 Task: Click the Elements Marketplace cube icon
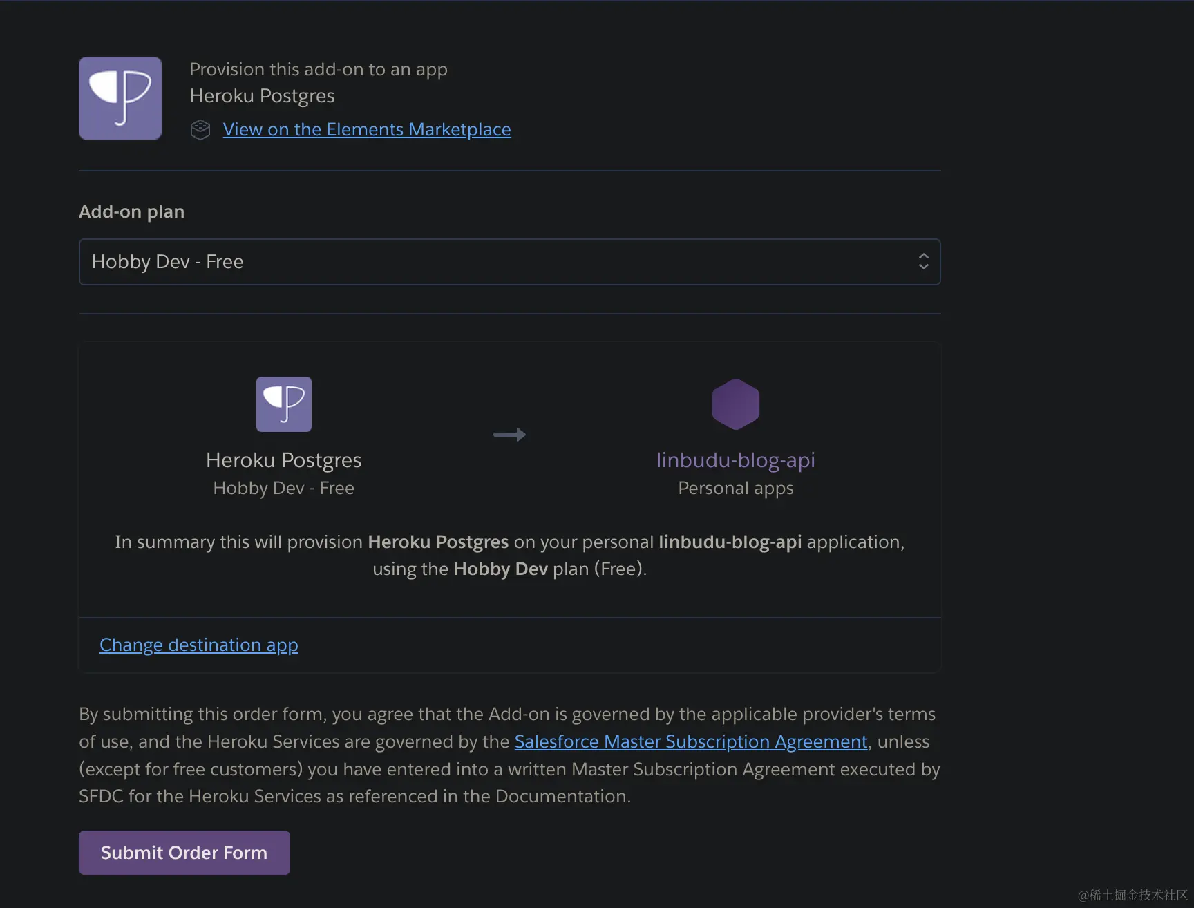[200, 130]
